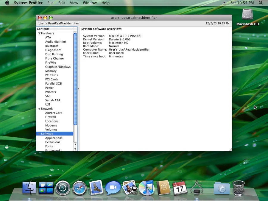Select Serial-ATA entry

pyautogui.click(x=53, y=100)
